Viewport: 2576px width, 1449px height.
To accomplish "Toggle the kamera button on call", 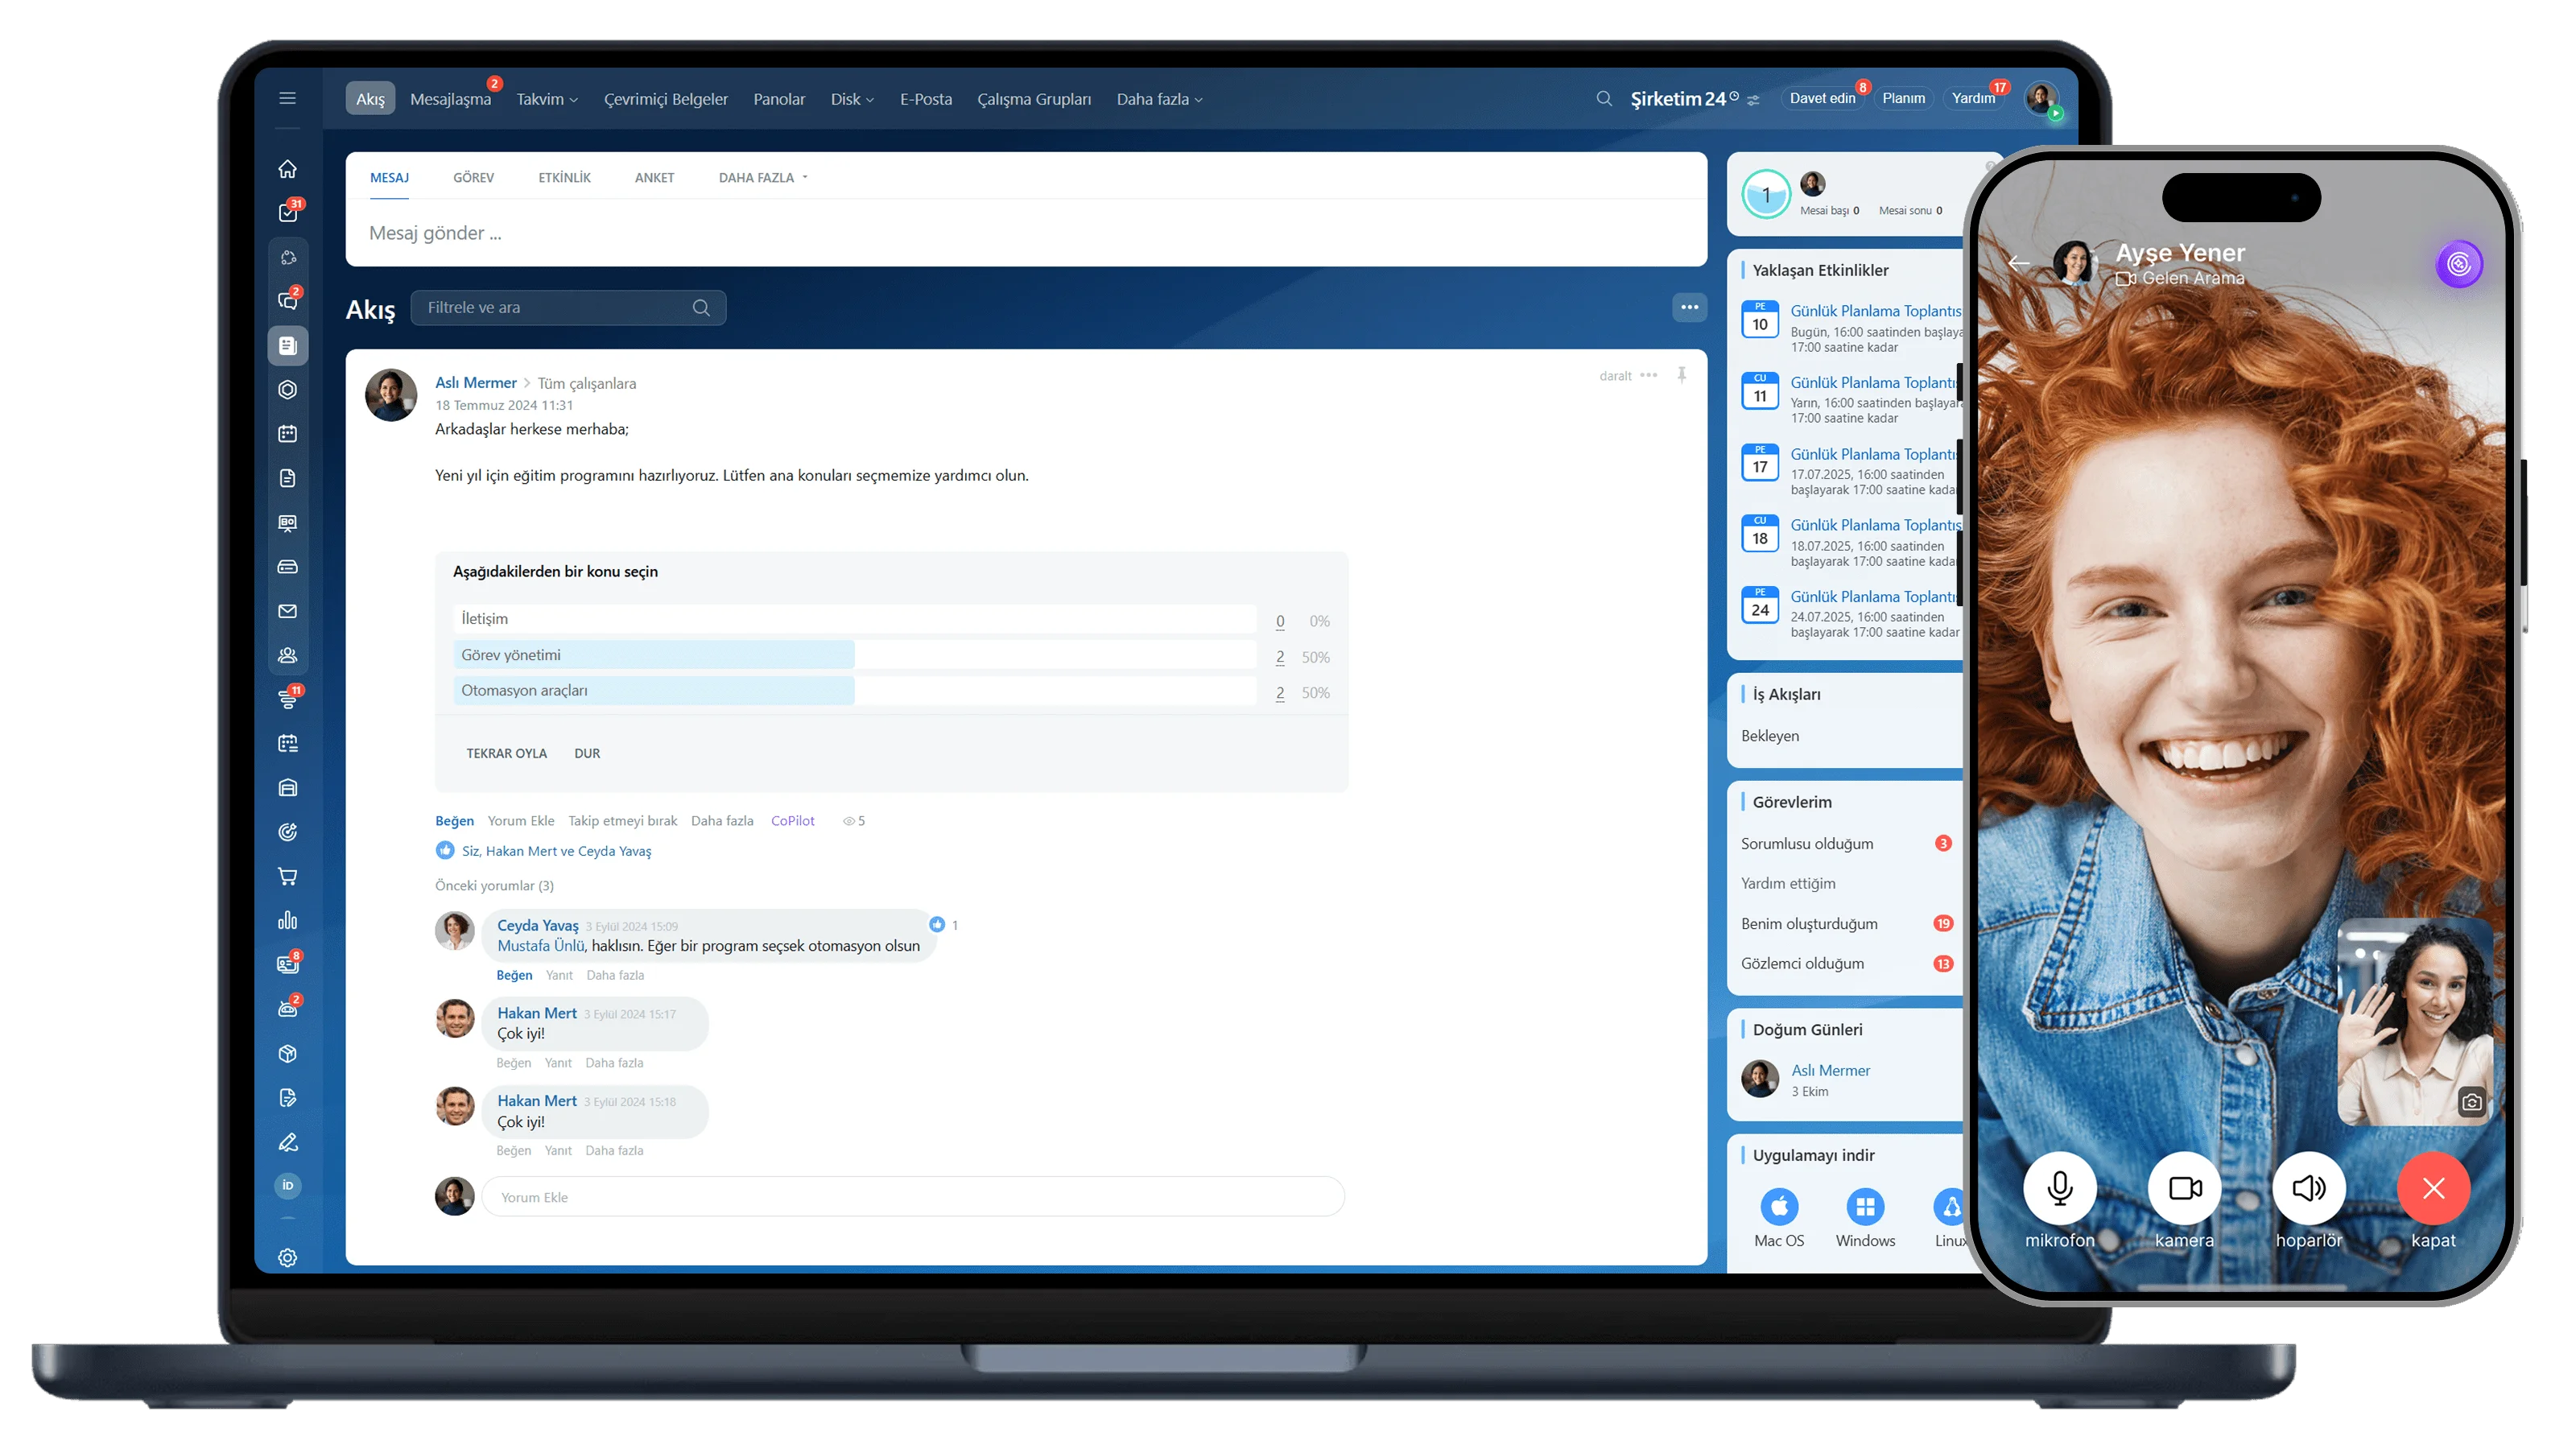I will point(2184,1188).
